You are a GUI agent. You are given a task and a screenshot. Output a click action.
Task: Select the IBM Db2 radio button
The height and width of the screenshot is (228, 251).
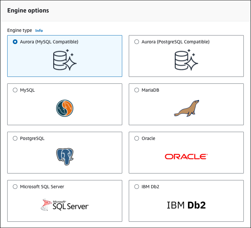137,187
